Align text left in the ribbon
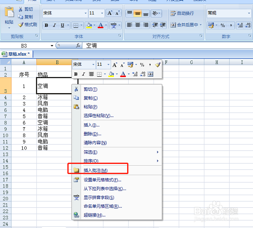Image resolution: width=253 pixels, height=228 pixels. [130, 25]
